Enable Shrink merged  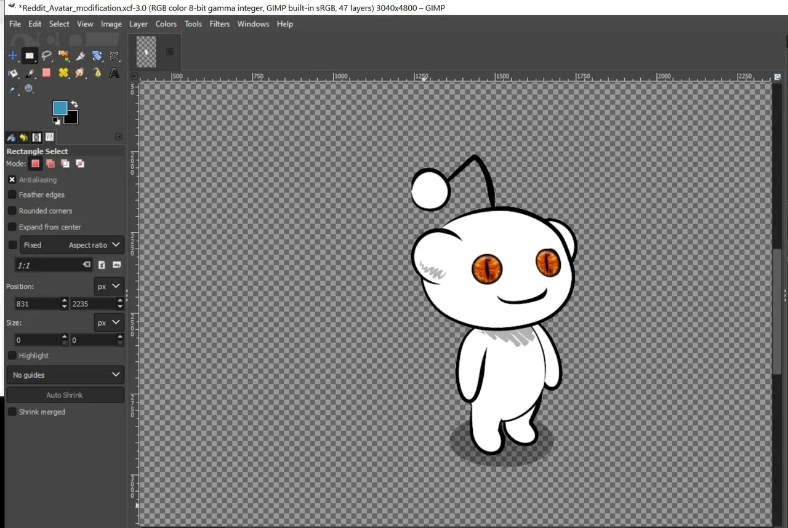point(12,412)
